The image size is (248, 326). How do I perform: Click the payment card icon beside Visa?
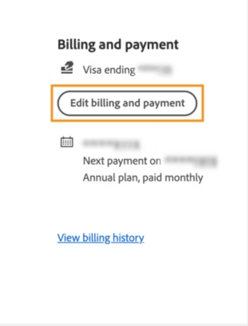tap(67, 68)
